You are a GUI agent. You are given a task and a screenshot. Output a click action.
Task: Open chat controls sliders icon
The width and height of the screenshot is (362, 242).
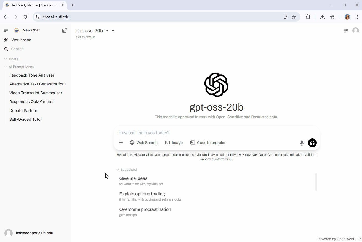pyautogui.click(x=345, y=31)
